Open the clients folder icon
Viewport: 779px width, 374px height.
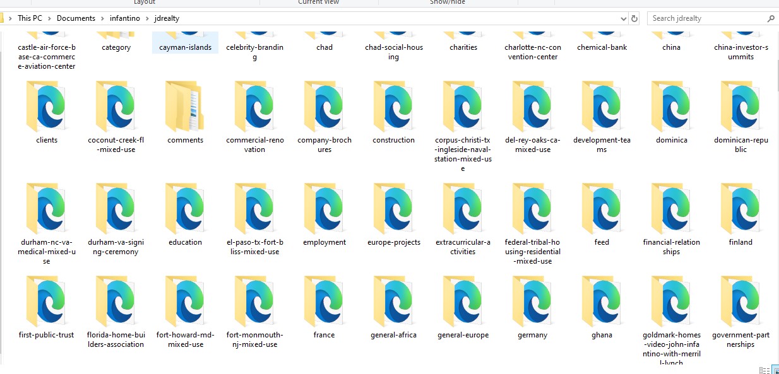click(46, 106)
